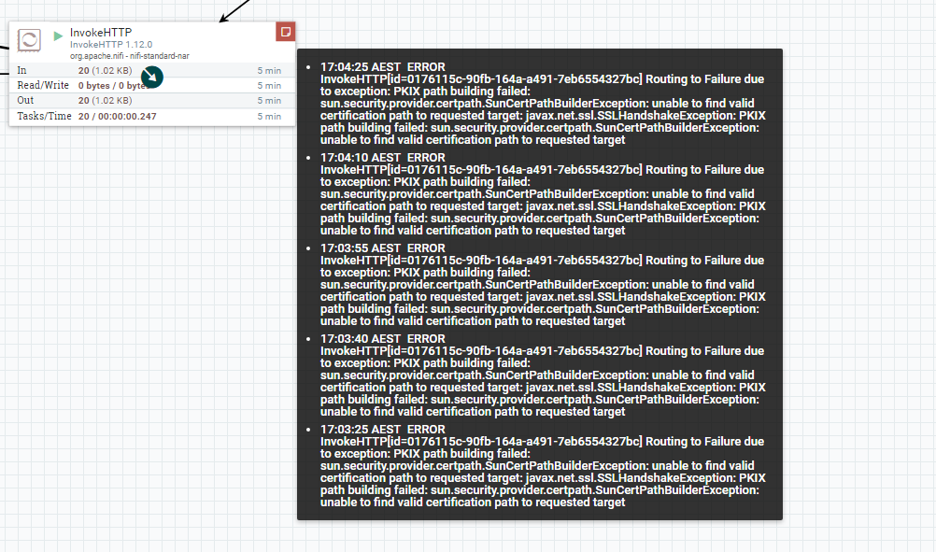
Task: Click the 5 min label in the In row
Action: coord(269,70)
